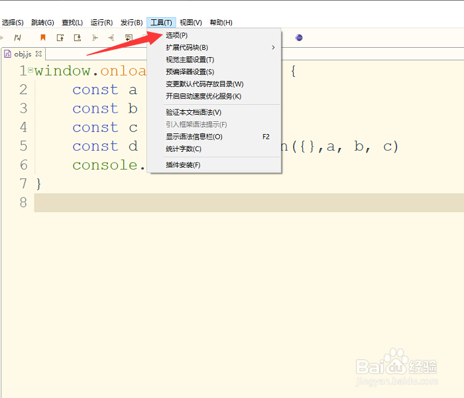
Task: Click the blue globe browser icon
Action: [299, 38]
